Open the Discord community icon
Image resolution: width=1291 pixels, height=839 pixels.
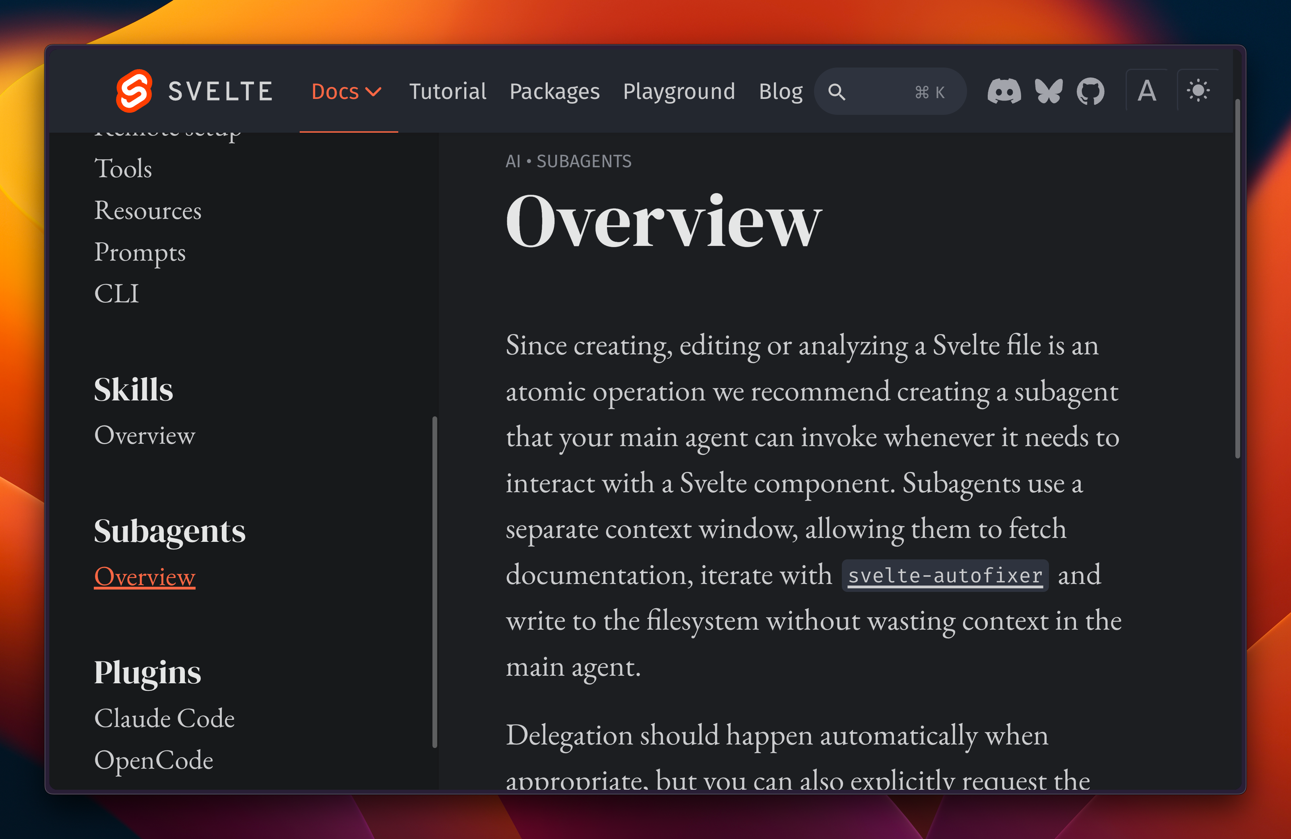(1004, 91)
